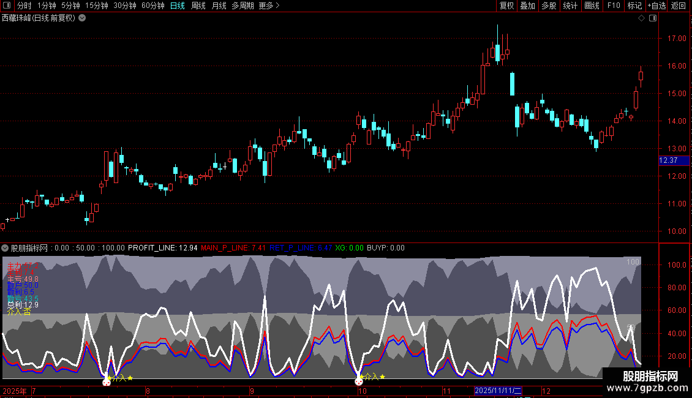The width and height of the screenshot is (692, 398).
Task: Open the 多周期 multi-period view
Action: pyautogui.click(x=243, y=6)
